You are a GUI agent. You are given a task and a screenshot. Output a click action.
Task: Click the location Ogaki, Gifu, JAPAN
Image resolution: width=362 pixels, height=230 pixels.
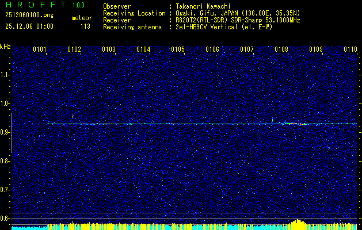[x=207, y=13]
